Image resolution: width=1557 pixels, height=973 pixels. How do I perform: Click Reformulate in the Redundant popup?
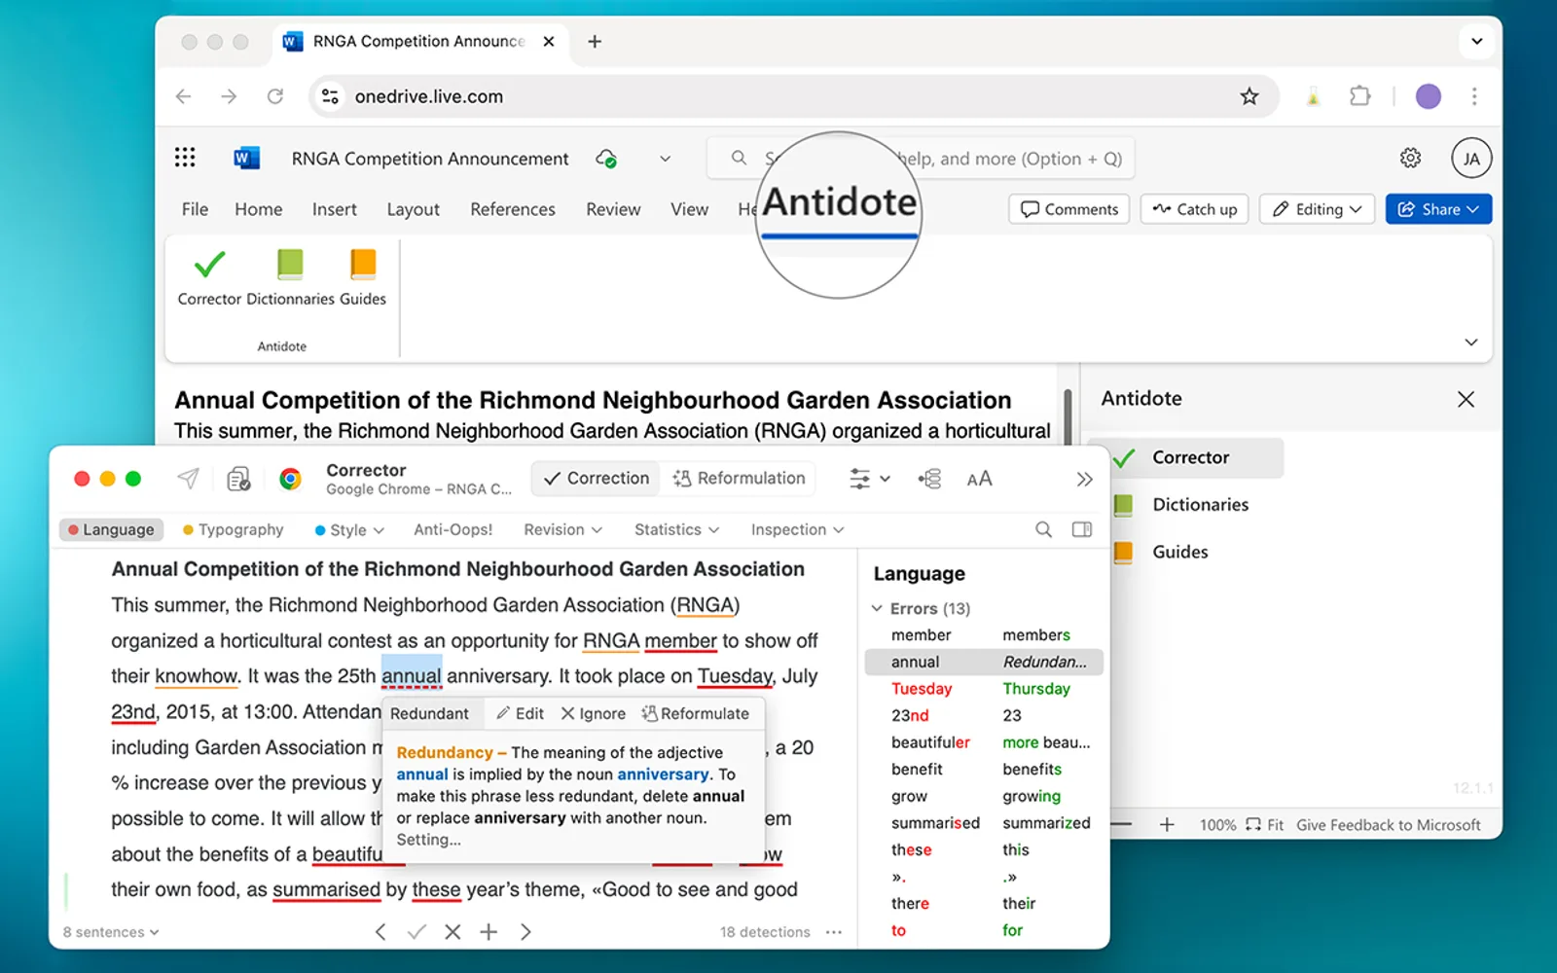[x=695, y=713]
